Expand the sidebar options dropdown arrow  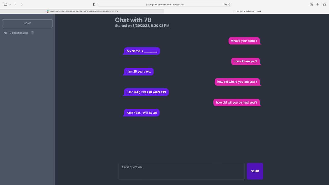pyautogui.click(x=10, y=4)
